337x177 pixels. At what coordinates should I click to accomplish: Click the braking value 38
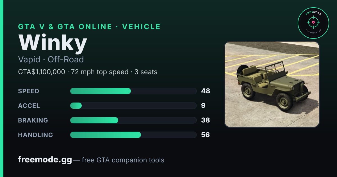(206, 120)
